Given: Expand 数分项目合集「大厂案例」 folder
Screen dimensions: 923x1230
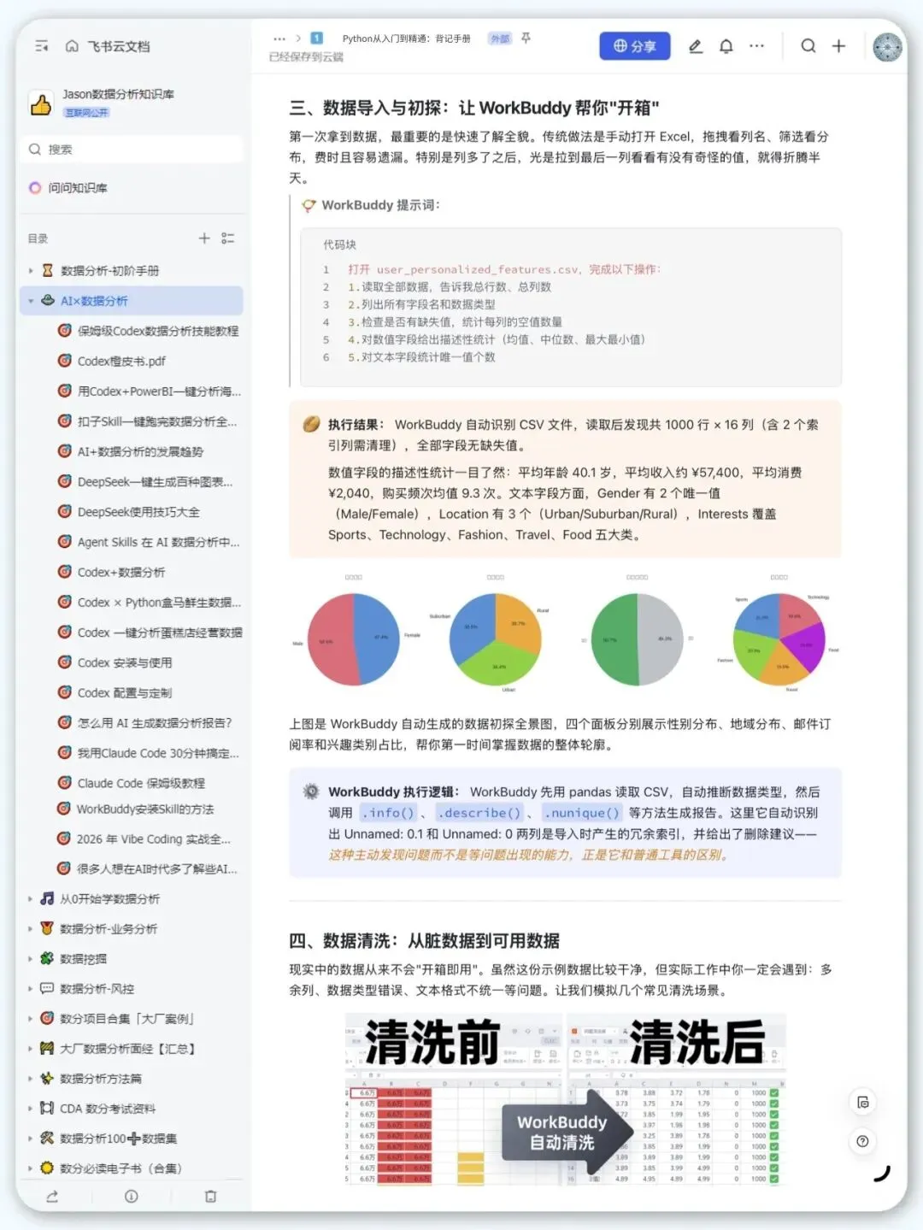Looking at the screenshot, I should pos(31,1019).
